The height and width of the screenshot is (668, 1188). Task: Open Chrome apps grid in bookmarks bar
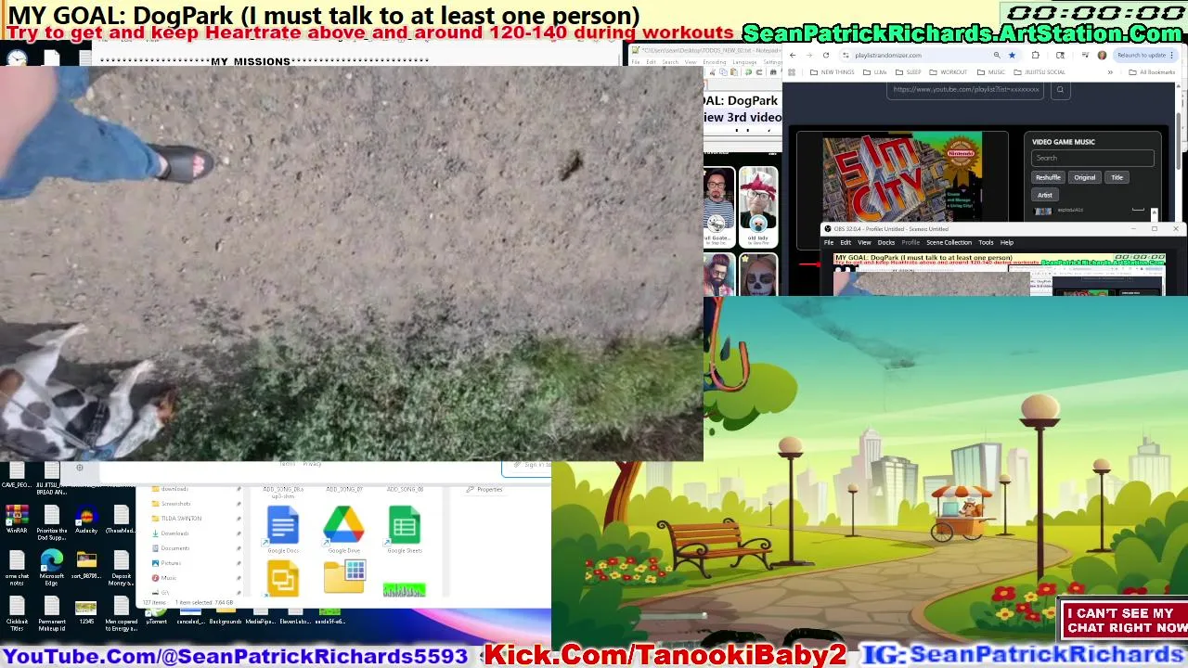(x=792, y=72)
